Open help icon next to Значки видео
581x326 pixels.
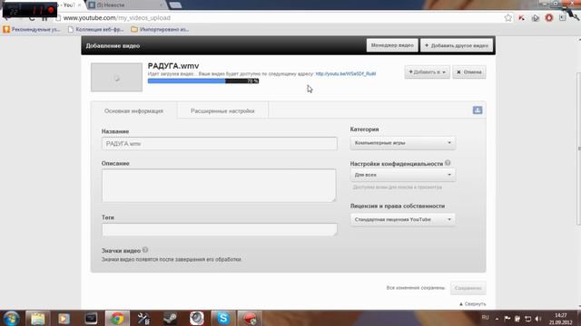point(145,250)
